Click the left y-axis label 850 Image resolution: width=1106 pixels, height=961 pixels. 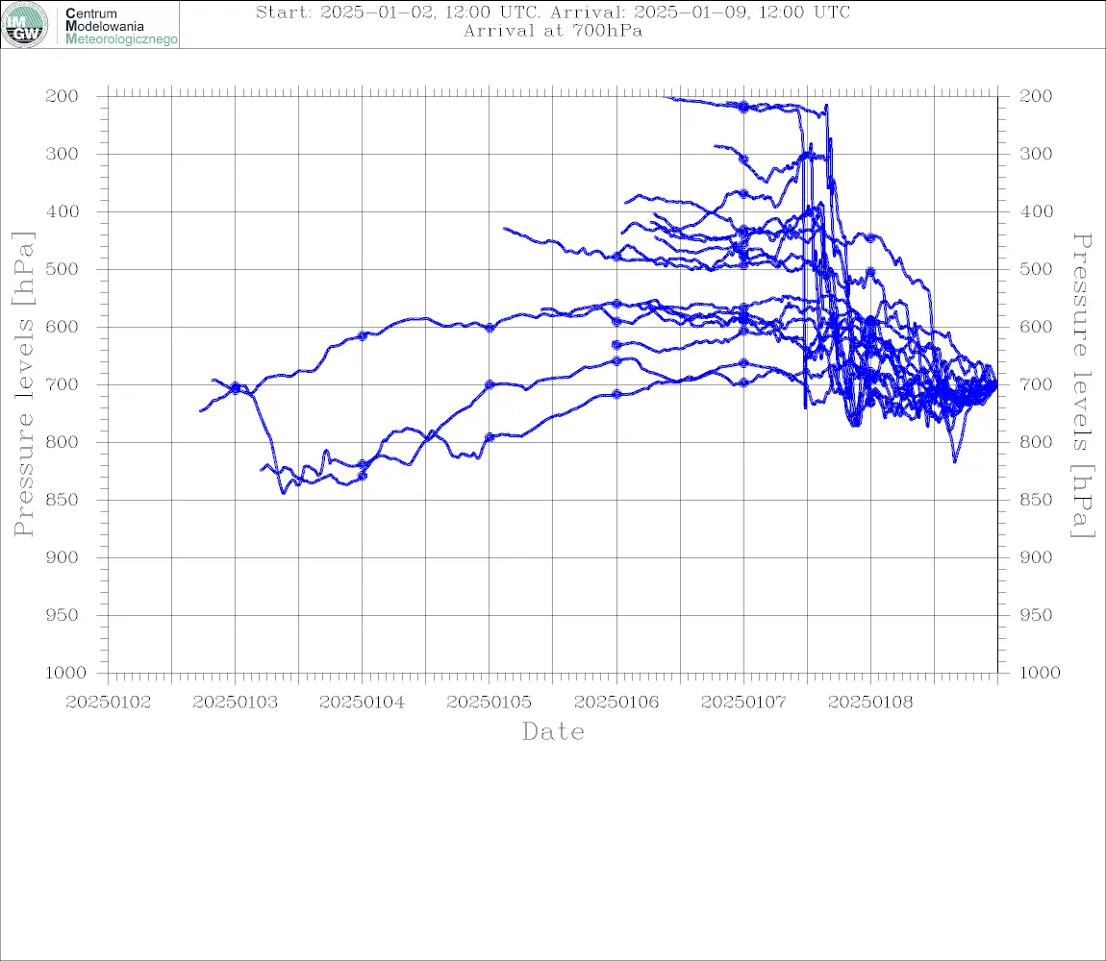click(x=63, y=500)
